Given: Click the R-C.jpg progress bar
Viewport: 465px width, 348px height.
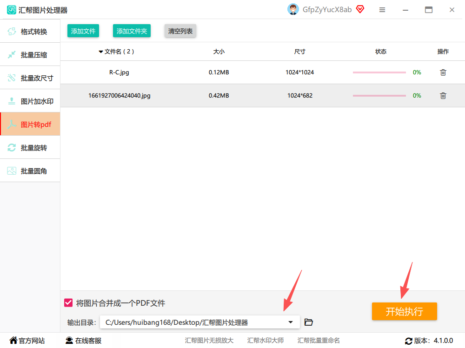Looking at the screenshot, I should tap(379, 72).
